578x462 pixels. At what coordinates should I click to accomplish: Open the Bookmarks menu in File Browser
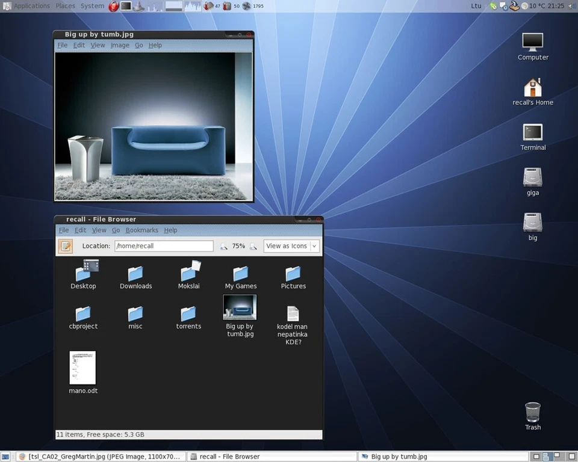point(142,230)
